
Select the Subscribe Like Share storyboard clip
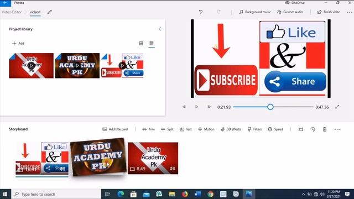pos(42,159)
